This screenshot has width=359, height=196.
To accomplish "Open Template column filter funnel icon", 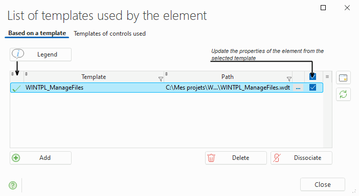I will coord(161,79).
